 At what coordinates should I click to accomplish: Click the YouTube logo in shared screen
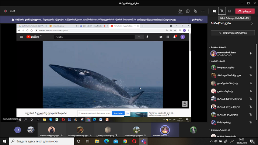pyautogui.click(x=33, y=37)
